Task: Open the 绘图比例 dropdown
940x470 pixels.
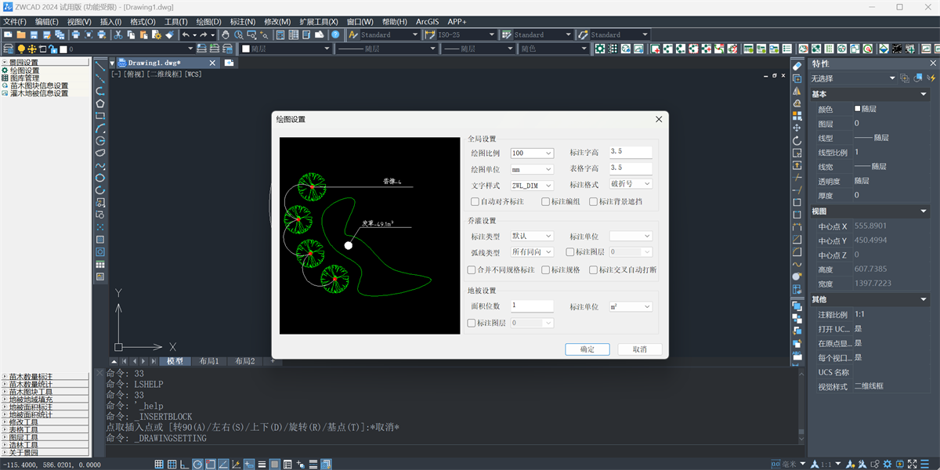Action: tap(532, 153)
